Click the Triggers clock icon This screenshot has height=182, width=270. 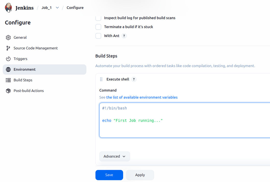point(8,59)
